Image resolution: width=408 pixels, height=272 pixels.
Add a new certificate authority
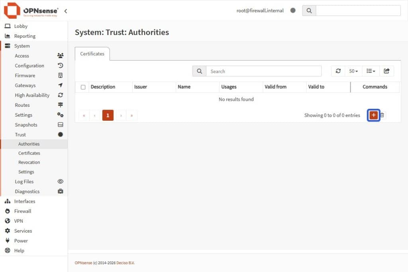point(373,115)
